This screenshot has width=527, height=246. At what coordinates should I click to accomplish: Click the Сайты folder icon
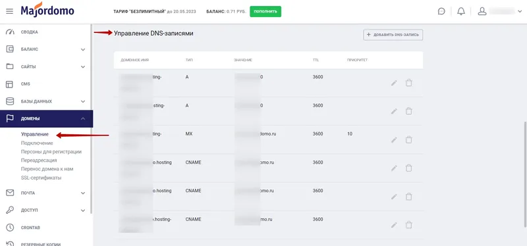10,66
